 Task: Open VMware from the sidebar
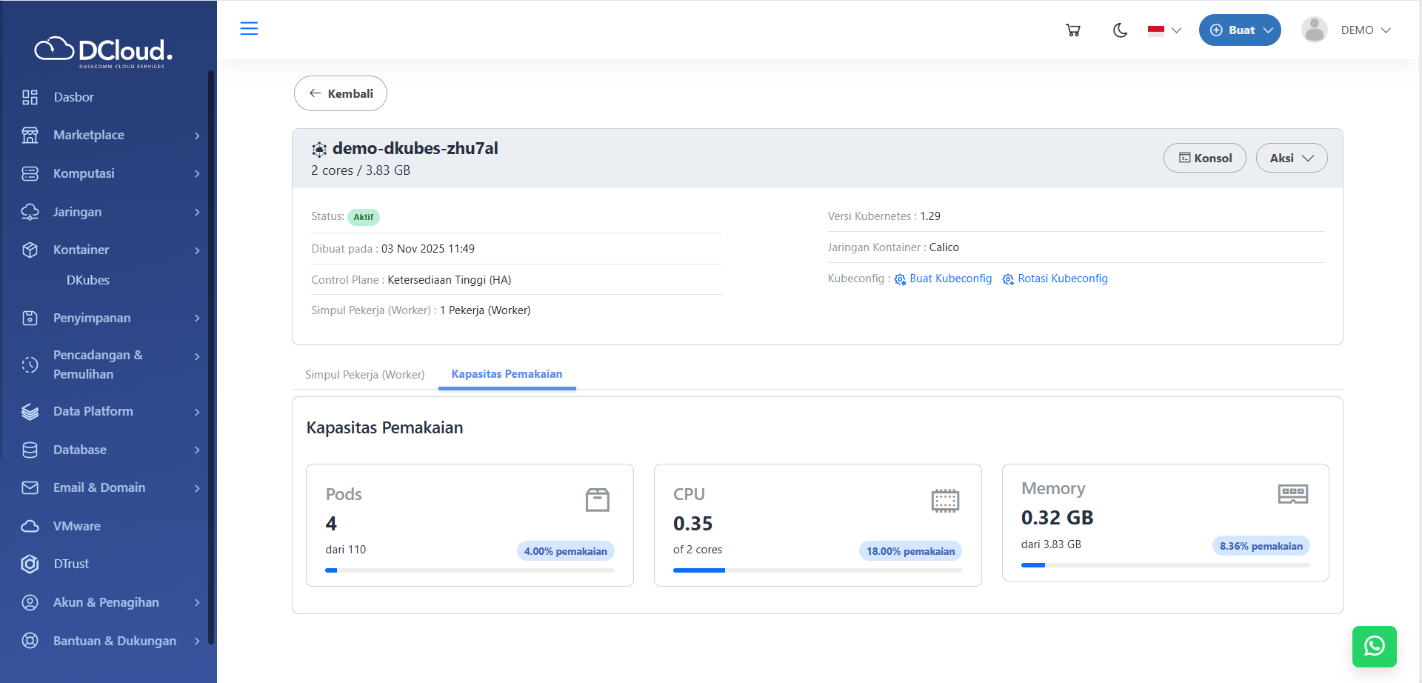(x=76, y=526)
